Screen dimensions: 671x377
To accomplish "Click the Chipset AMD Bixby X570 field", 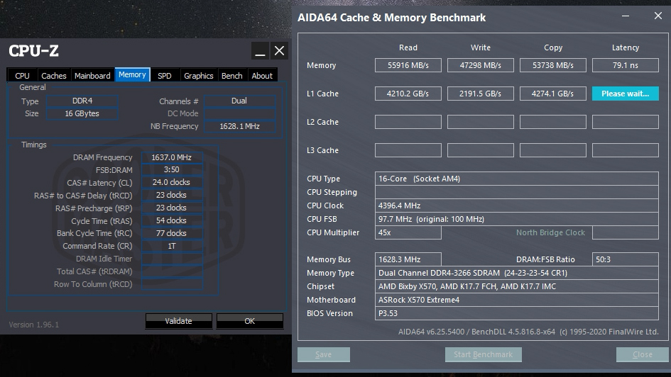I will pyautogui.click(x=516, y=286).
